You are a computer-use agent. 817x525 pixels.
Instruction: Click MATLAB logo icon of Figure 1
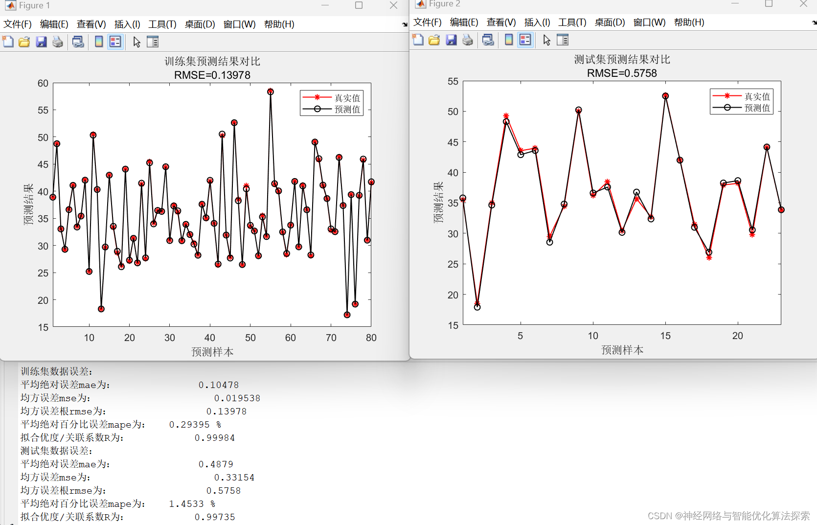pos(11,5)
